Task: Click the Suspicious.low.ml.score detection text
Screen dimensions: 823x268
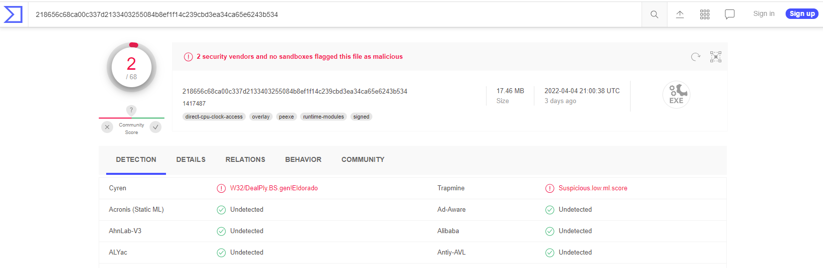Action: [593, 188]
